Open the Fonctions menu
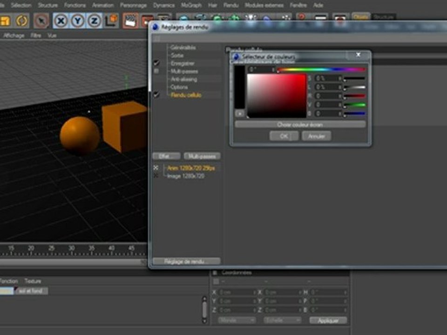This screenshot has height=335, width=447. (x=74, y=5)
